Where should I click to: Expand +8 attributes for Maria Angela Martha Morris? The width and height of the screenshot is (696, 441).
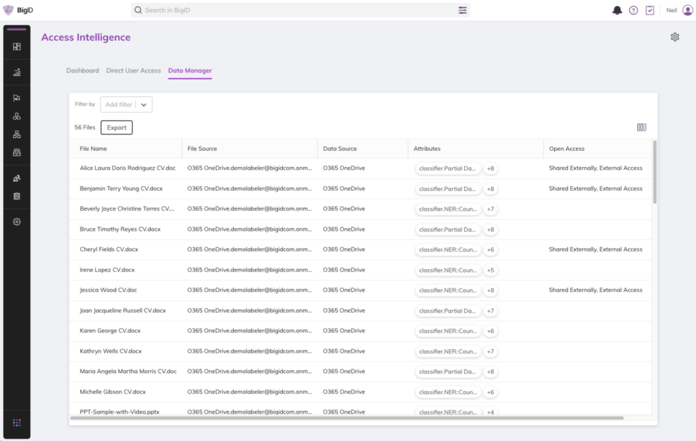pyautogui.click(x=491, y=372)
